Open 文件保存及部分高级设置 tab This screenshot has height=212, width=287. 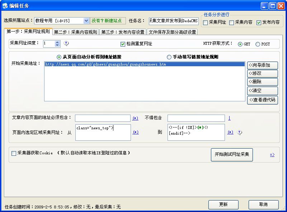point(172,32)
